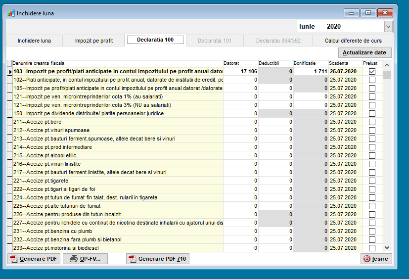Check Preluat for 121 microintreprinderi cota 3%

coord(372,105)
